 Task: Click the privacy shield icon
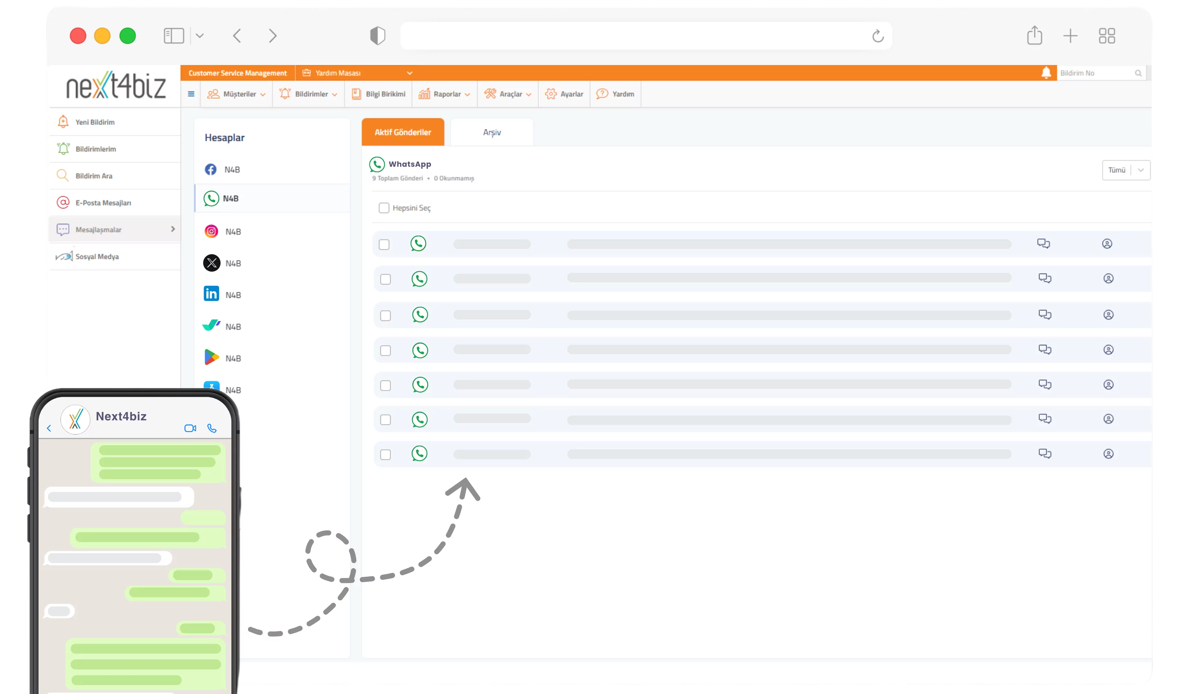click(x=377, y=36)
